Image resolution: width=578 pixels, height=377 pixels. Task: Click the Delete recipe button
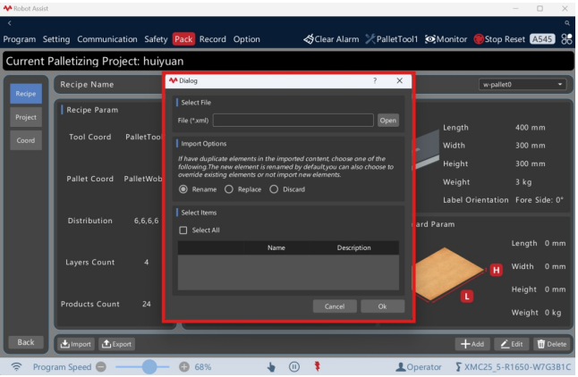552,344
